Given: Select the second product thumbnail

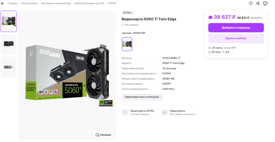Looking at the screenshot, I should tap(9, 44).
